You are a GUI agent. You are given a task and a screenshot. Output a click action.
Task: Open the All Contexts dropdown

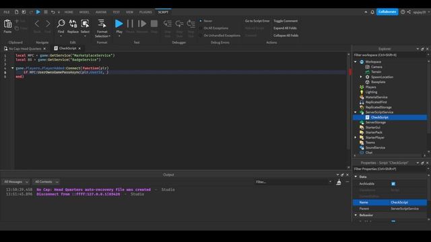[x=46, y=182]
